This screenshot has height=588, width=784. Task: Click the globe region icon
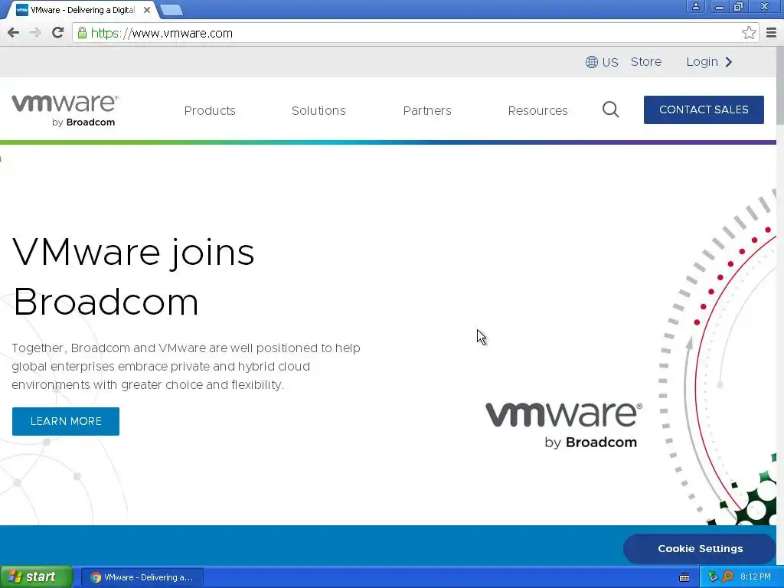592,62
